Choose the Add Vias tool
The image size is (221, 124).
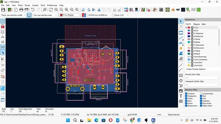[181, 48]
